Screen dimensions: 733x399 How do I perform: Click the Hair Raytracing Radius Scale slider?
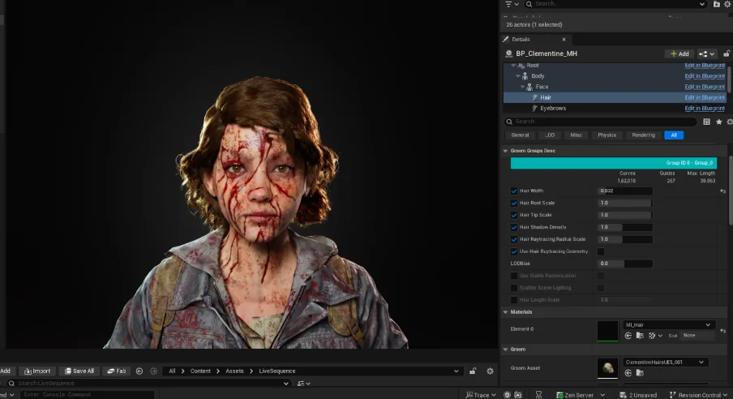[x=625, y=239]
